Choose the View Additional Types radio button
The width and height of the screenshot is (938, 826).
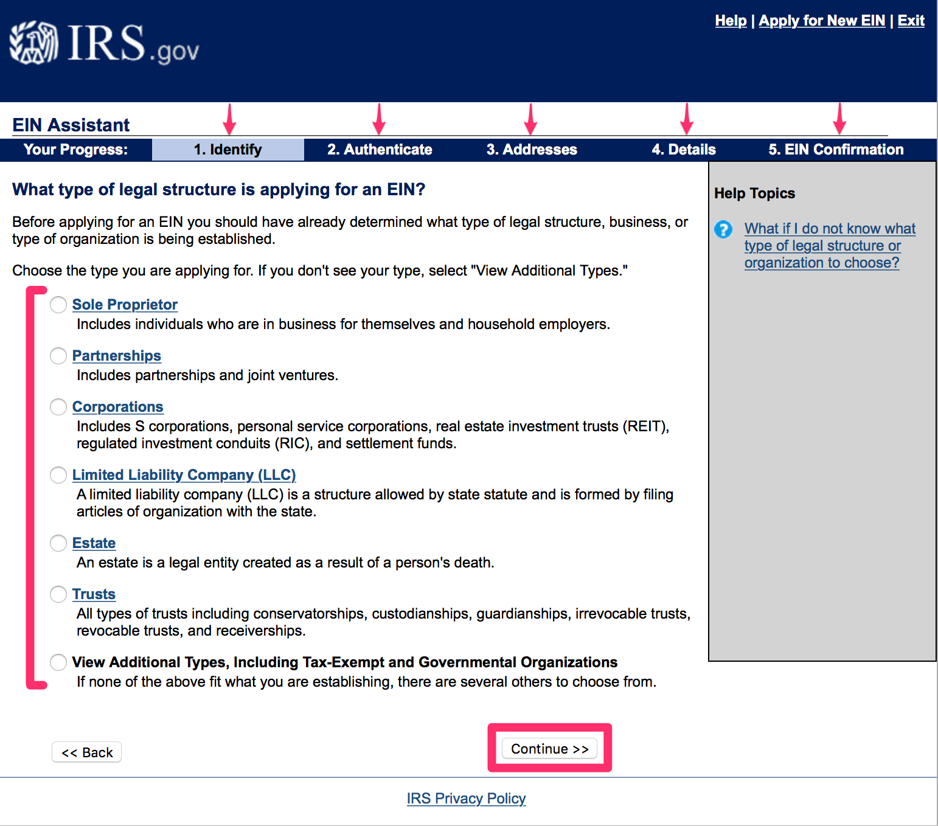(58, 662)
